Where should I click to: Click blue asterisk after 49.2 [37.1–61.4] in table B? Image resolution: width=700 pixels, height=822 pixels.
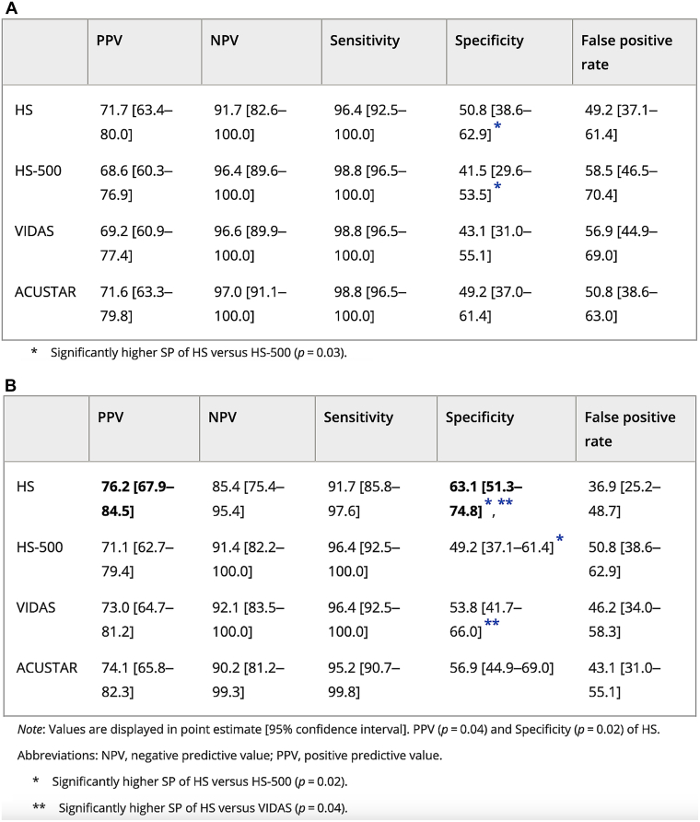(x=560, y=538)
